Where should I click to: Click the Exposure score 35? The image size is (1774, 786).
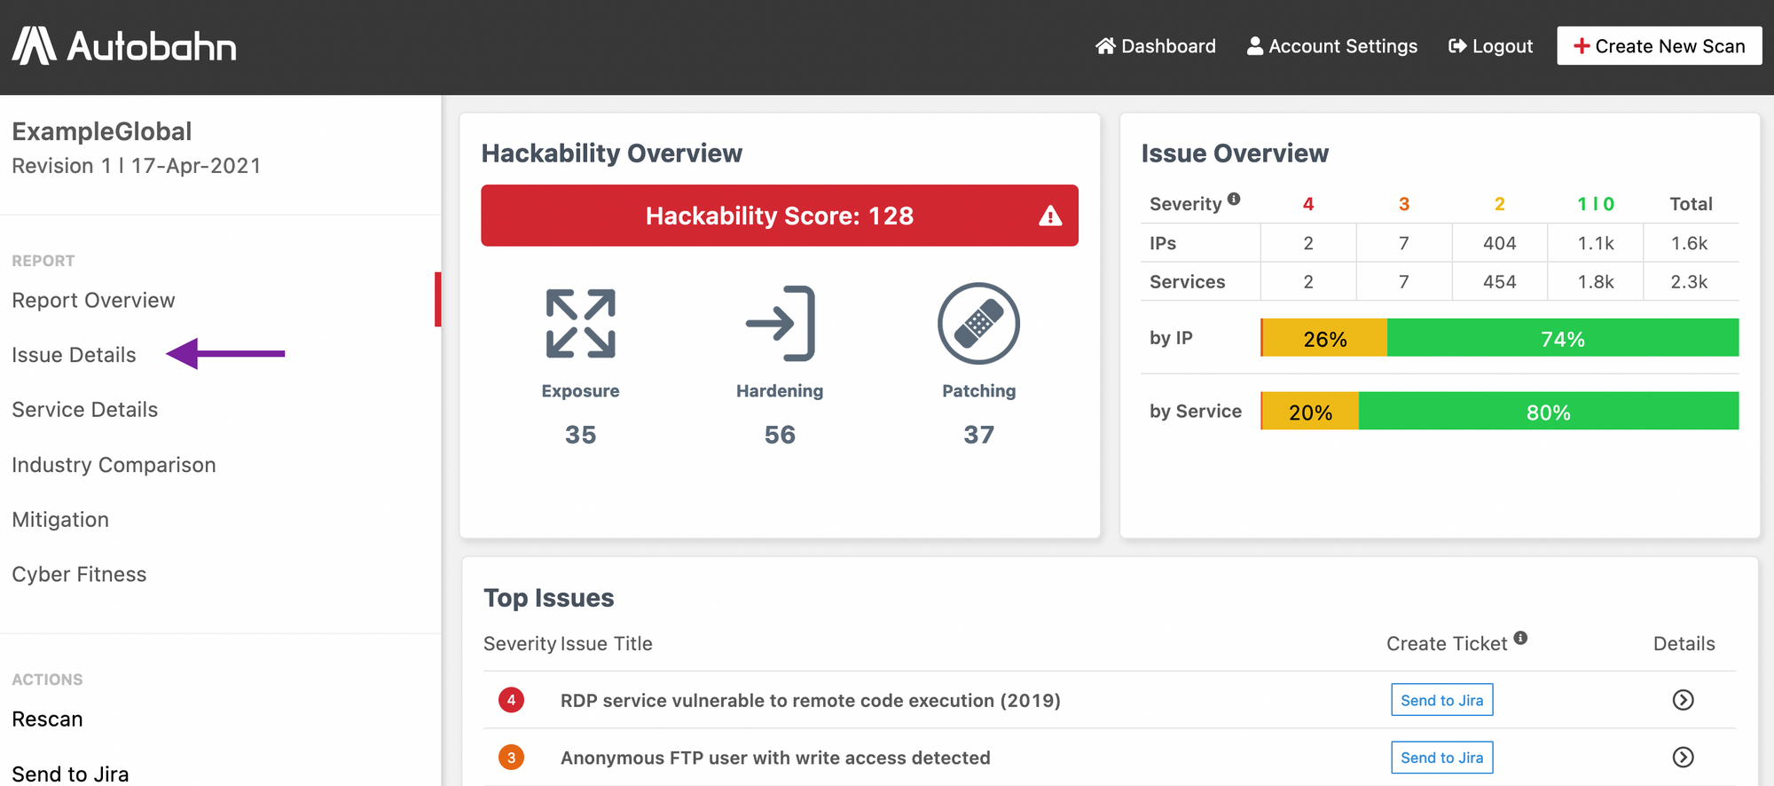point(581,435)
